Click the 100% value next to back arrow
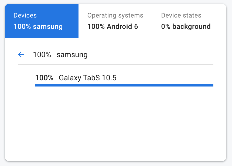The height and width of the screenshot is (166, 232). click(x=42, y=55)
